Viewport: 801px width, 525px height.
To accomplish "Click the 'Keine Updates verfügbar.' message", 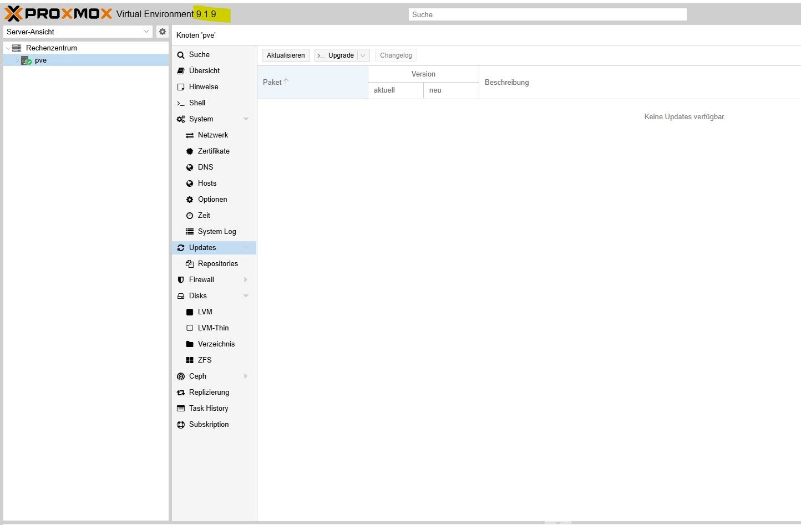I will pyautogui.click(x=685, y=117).
